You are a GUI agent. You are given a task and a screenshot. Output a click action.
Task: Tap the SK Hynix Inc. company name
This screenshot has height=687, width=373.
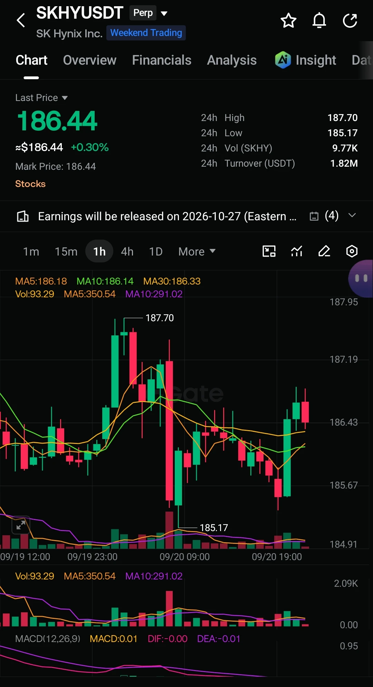click(x=69, y=33)
